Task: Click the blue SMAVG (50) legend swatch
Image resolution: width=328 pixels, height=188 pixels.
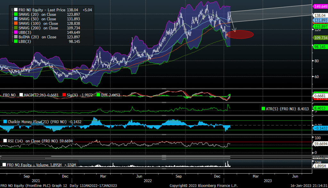Action: click(x=16, y=19)
